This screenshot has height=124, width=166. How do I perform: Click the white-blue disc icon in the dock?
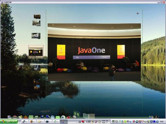pos(63,117)
